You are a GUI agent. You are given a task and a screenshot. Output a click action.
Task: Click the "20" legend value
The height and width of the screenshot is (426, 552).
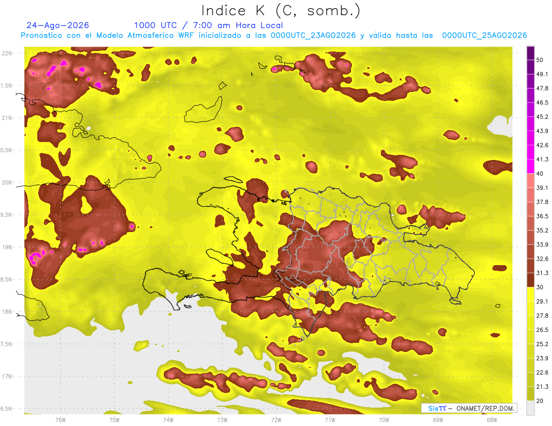(540, 401)
